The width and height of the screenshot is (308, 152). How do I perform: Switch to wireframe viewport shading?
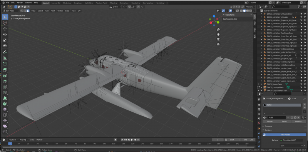tap(241, 11)
